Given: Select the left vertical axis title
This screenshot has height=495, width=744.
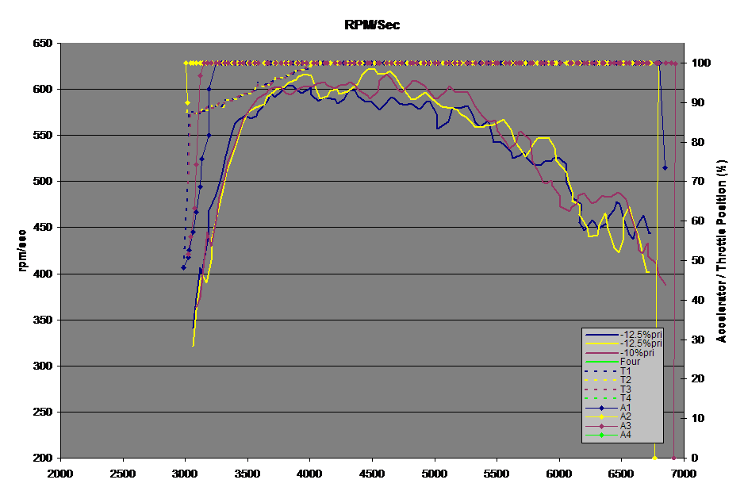Looking at the screenshot, I should [26, 250].
